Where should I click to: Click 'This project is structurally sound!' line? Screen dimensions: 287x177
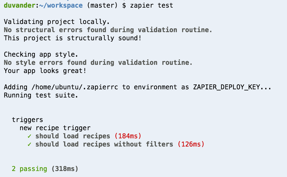pyautogui.click(x=73, y=38)
